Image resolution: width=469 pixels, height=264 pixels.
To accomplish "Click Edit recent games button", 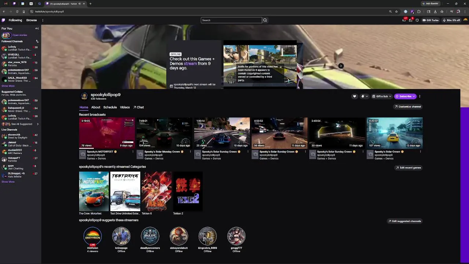I will (408, 168).
